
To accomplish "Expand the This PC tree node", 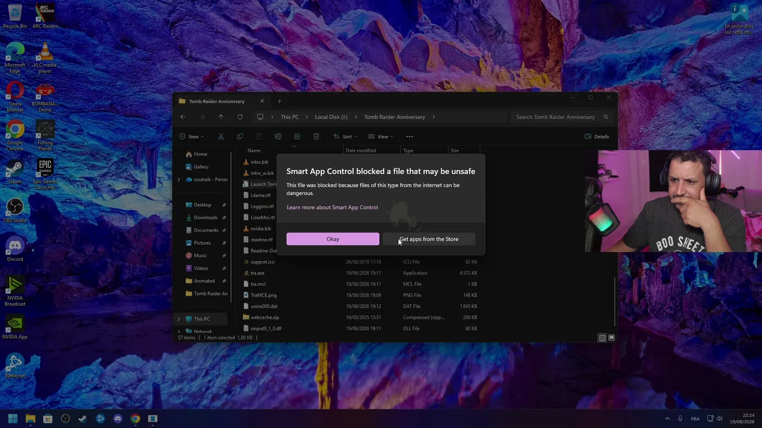I will [179, 319].
